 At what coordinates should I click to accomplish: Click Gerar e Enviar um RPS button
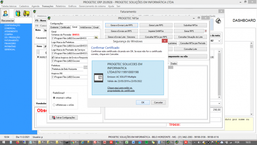pyautogui.click(x=121, y=31)
